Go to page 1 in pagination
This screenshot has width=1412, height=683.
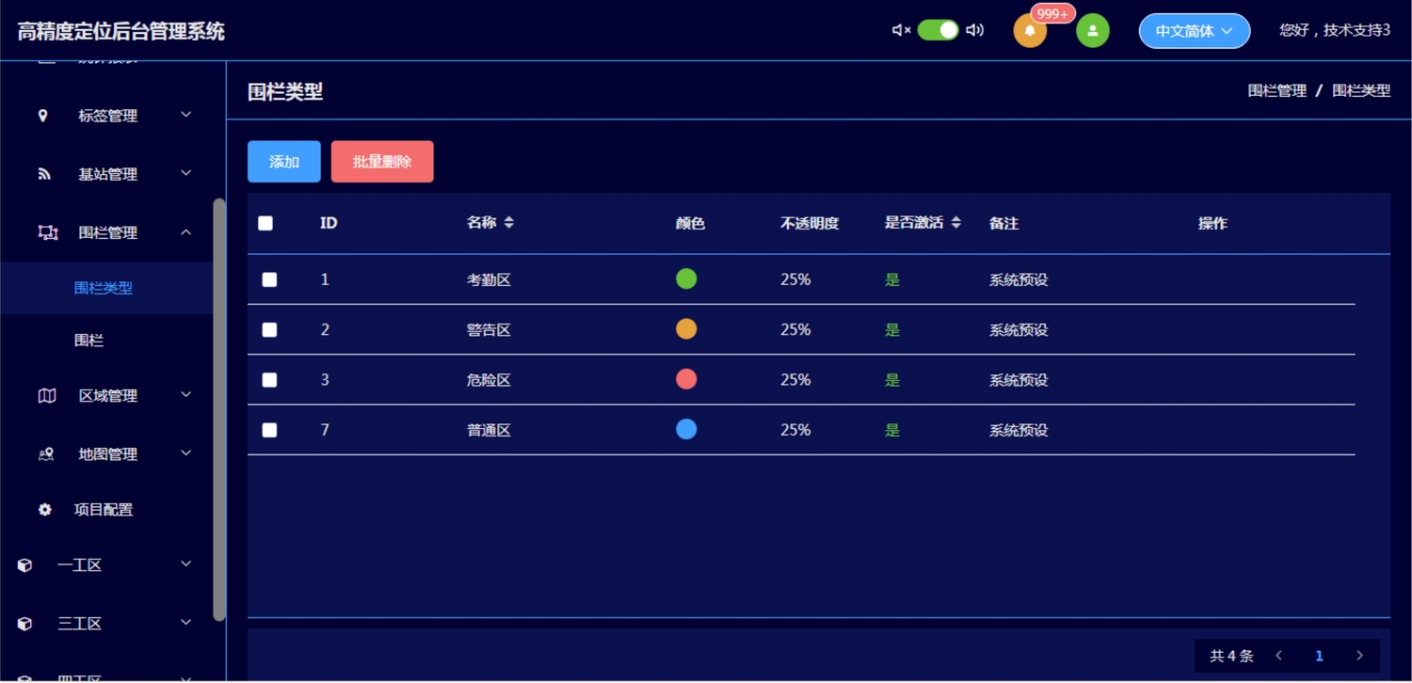[x=1319, y=656]
